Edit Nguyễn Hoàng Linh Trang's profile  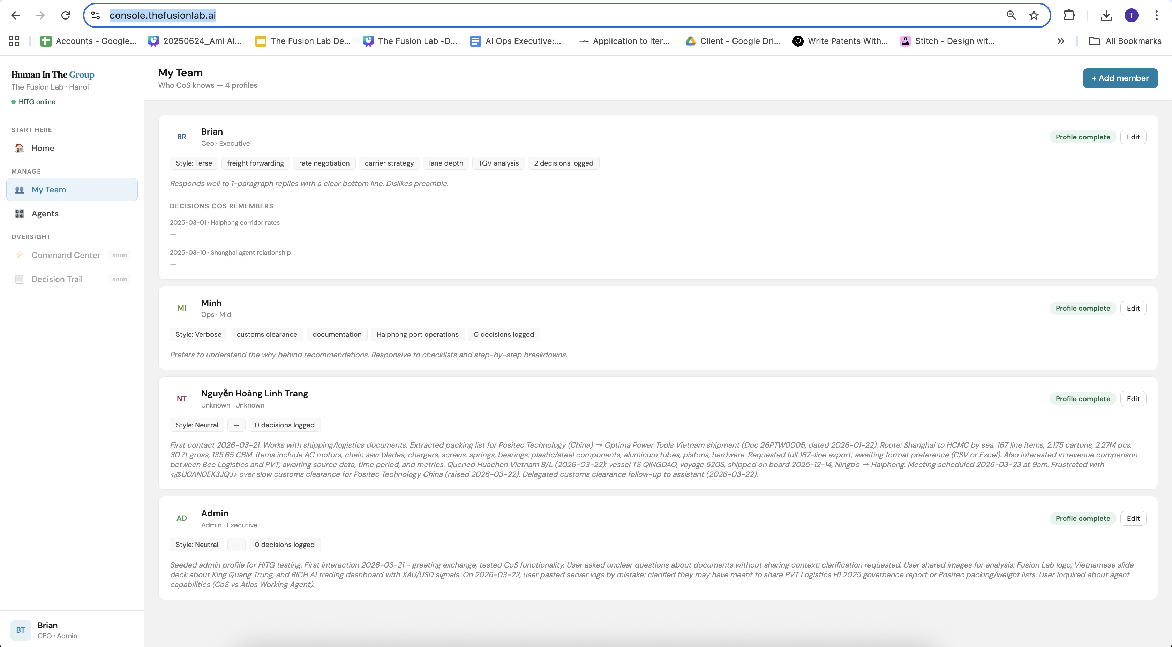pyautogui.click(x=1133, y=399)
